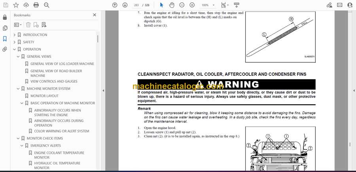Open the bookmark options menu dropdown
The width and height of the screenshot is (356, 172).
pos(18,25)
